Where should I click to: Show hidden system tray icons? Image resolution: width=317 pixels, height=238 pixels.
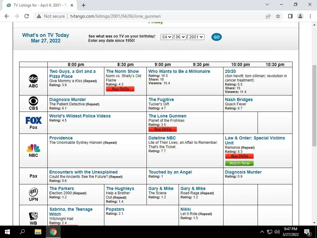(x=262, y=232)
